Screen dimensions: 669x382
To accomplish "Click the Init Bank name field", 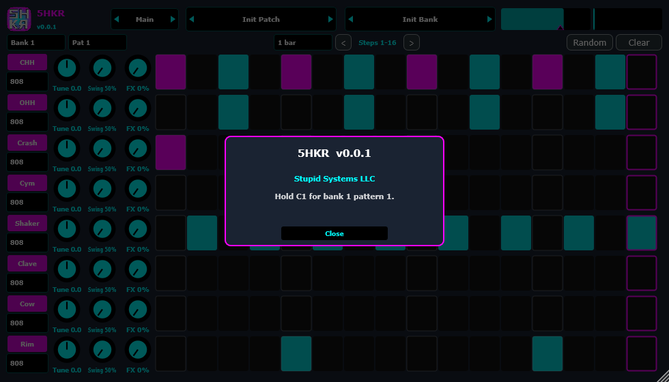I will [421, 19].
